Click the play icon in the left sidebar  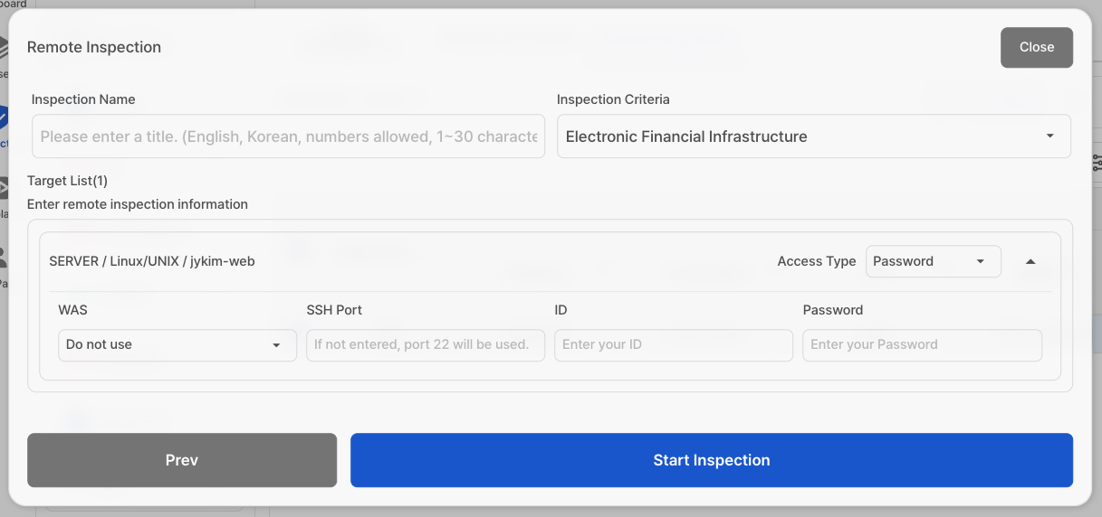tap(3, 188)
